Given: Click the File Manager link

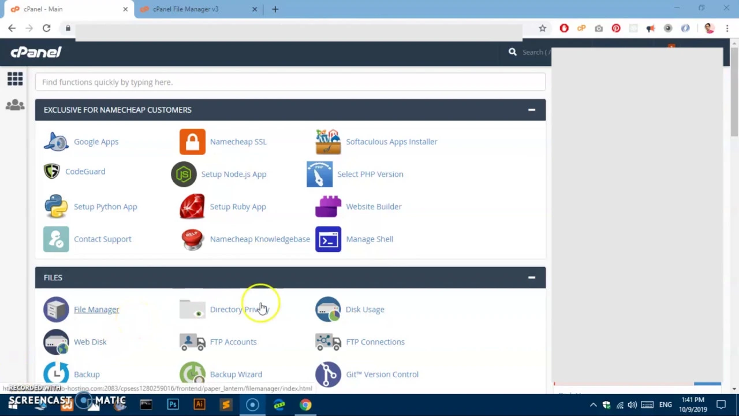Looking at the screenshot, I should click(x=96, y=309).
